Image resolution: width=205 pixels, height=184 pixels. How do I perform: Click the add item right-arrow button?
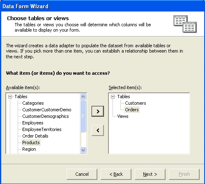click(x=98, y=111)
